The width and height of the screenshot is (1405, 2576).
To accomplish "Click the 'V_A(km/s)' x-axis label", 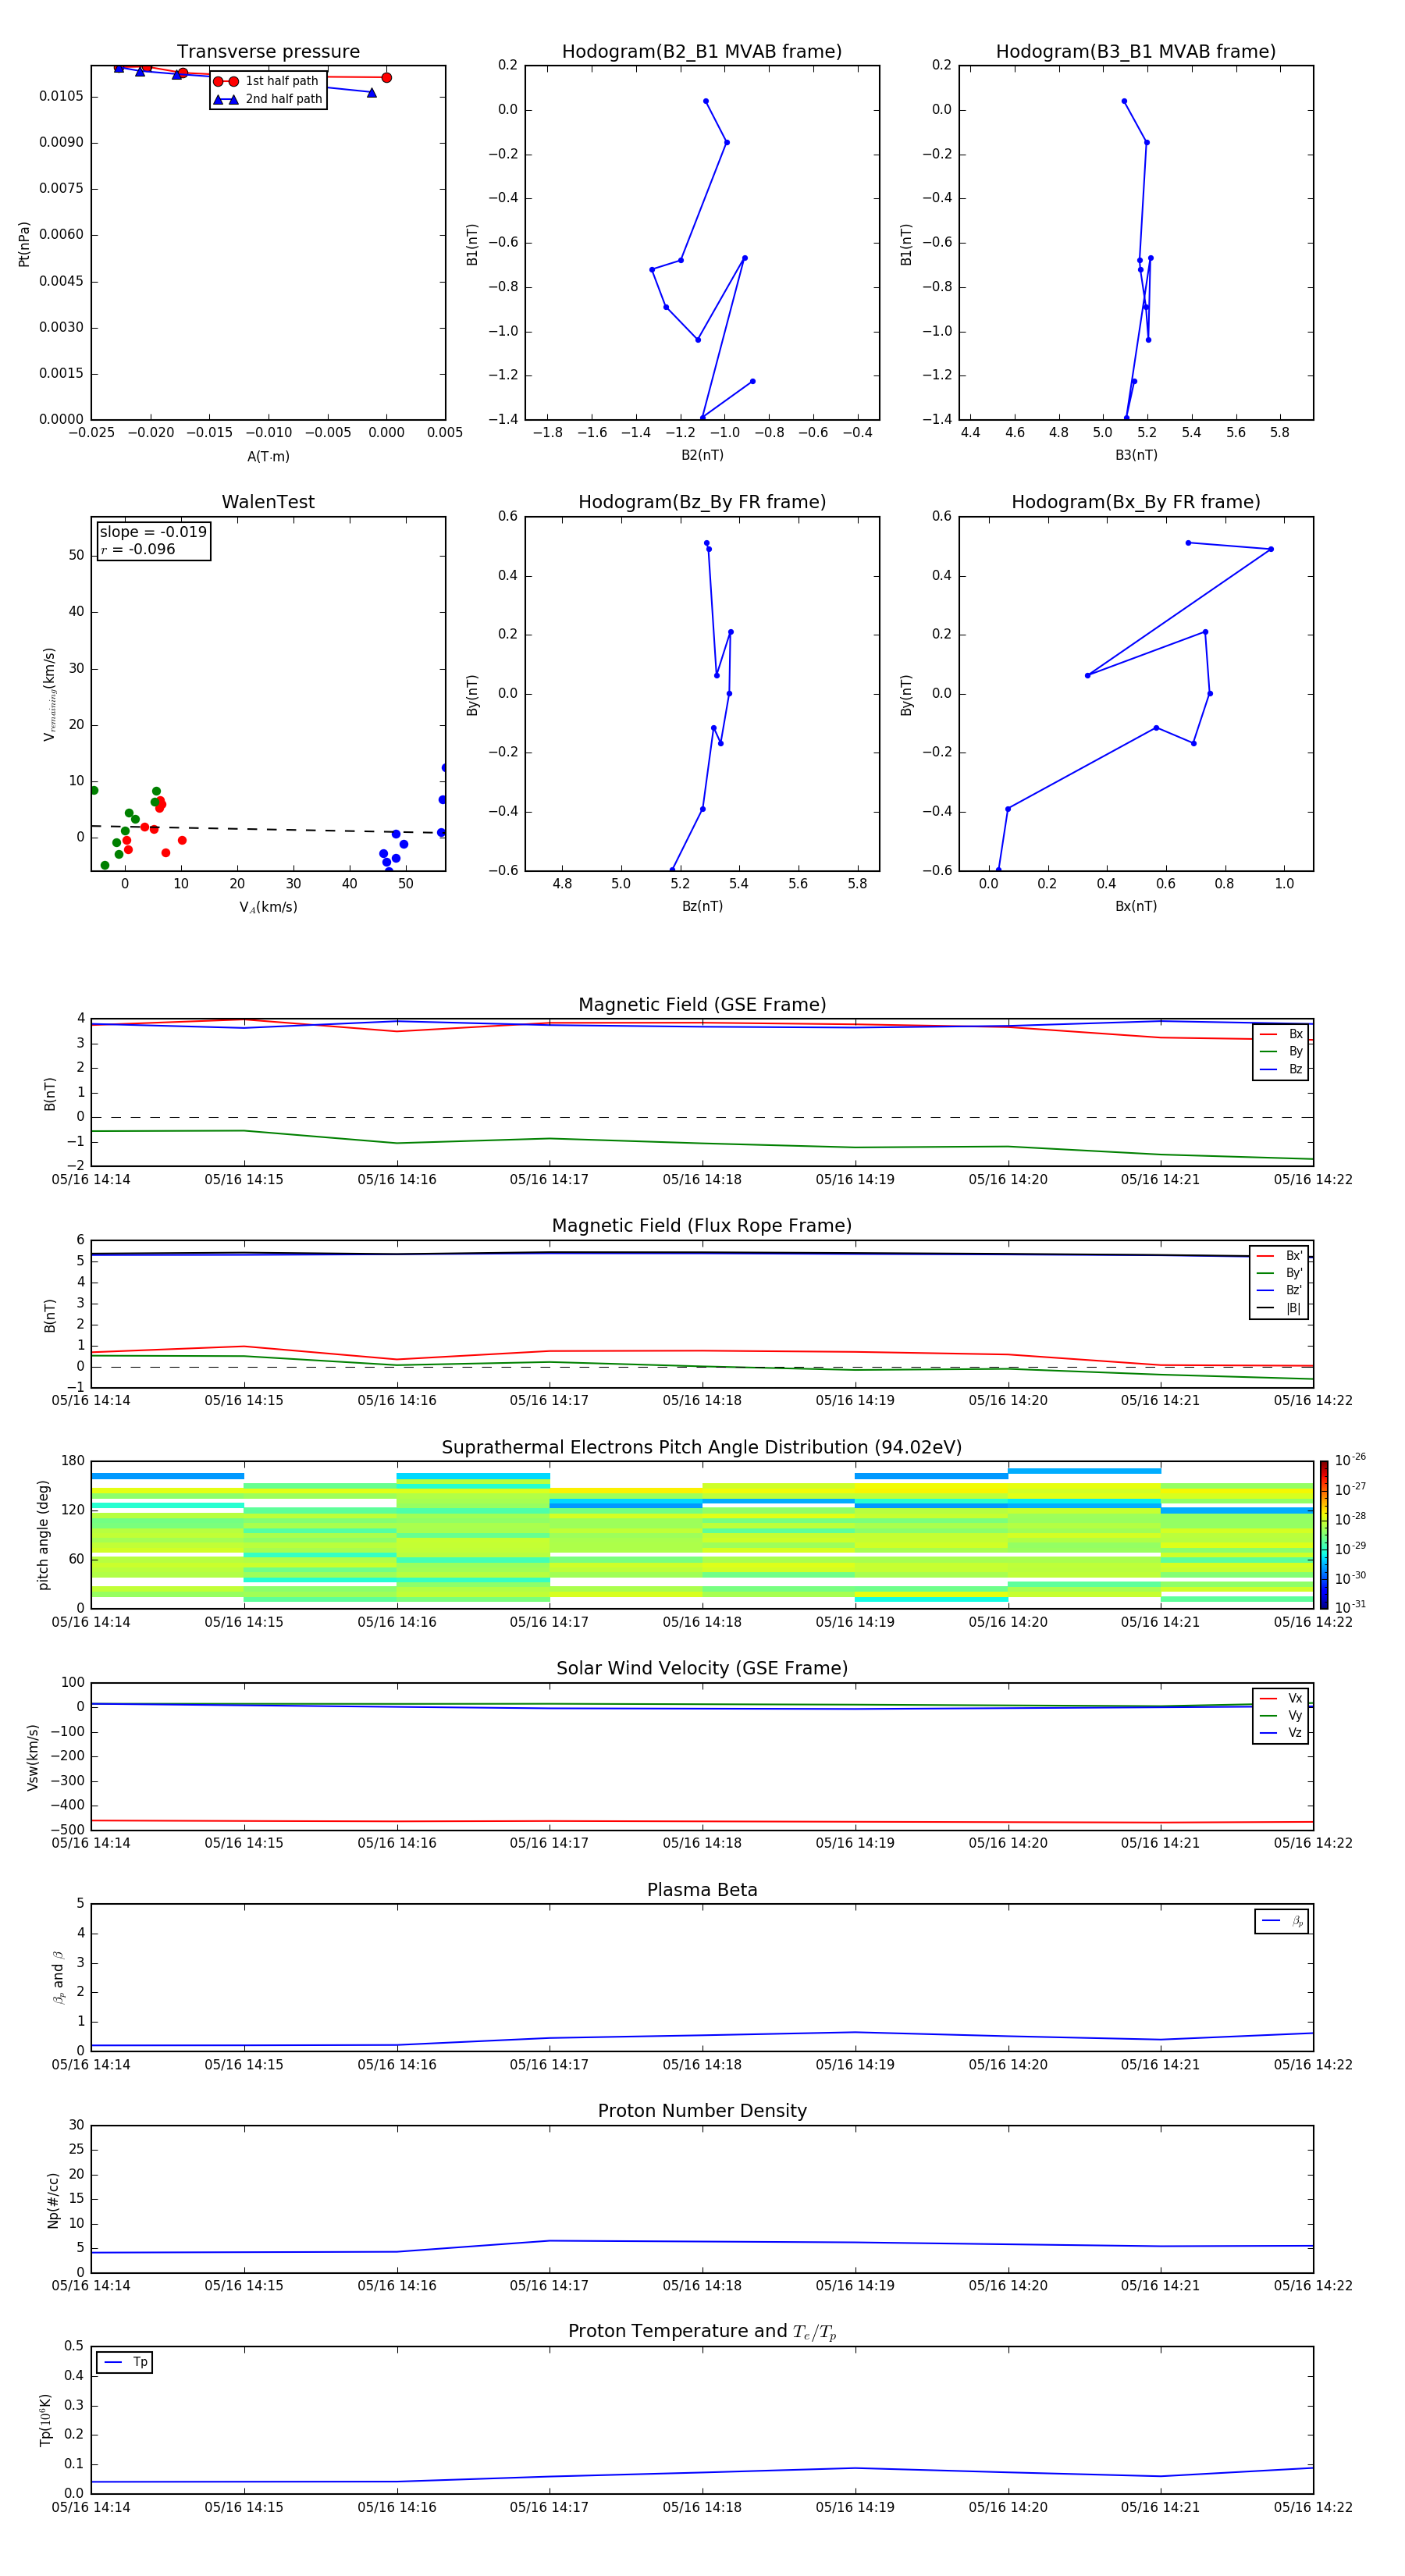I will 268,907.
